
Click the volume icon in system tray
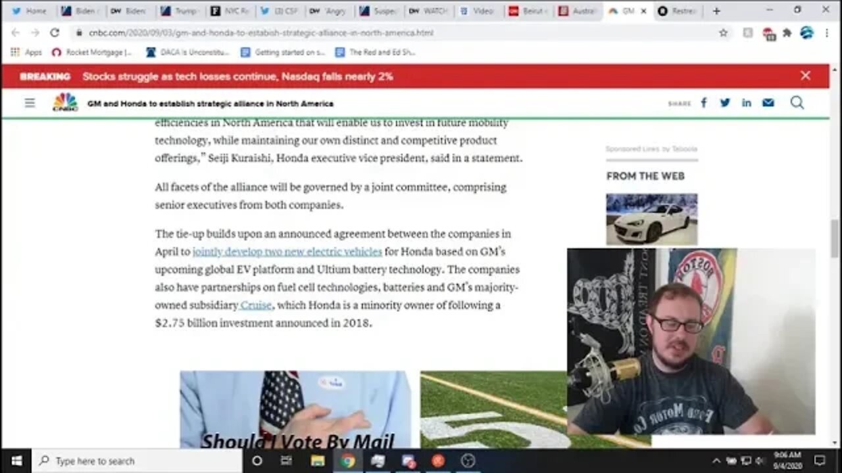tap(760, 461)
